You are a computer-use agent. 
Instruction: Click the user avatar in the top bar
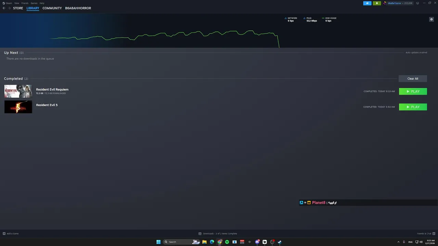385,3
